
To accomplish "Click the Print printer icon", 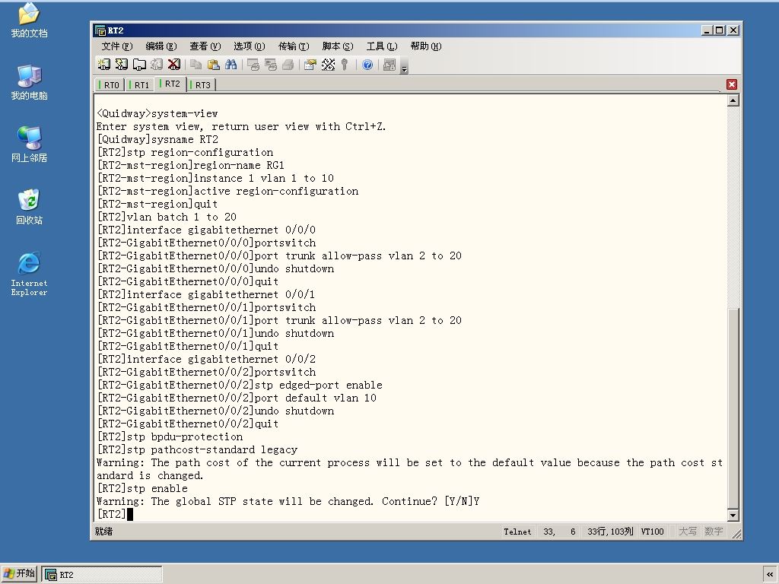I will (x=288, y=65).
